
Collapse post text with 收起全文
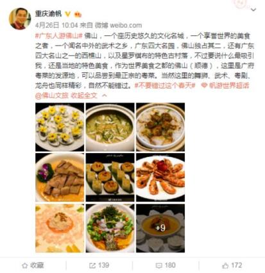point(84,95)
